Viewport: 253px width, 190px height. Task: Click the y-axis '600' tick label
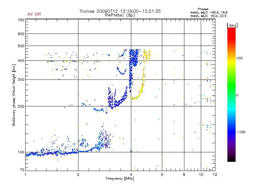click(x=21, y=34)
